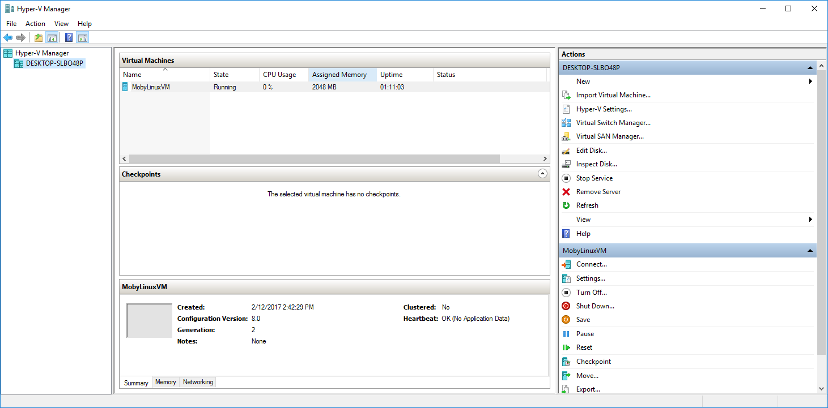Sort by the State column header
This screenshot has height=408, width=828.
pyautogui.click(x=235, y=75)
